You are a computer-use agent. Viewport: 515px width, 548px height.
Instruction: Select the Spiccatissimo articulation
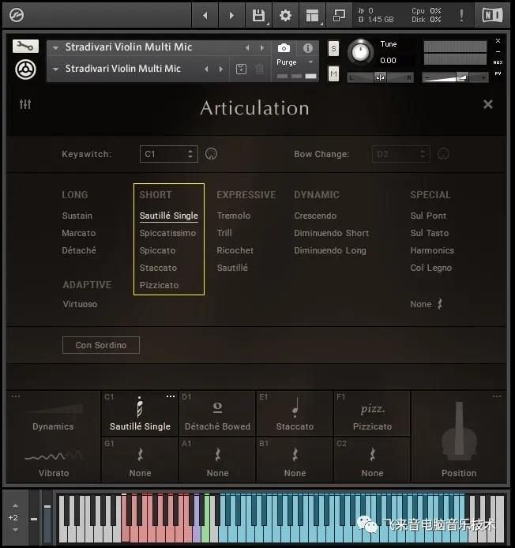167,233
